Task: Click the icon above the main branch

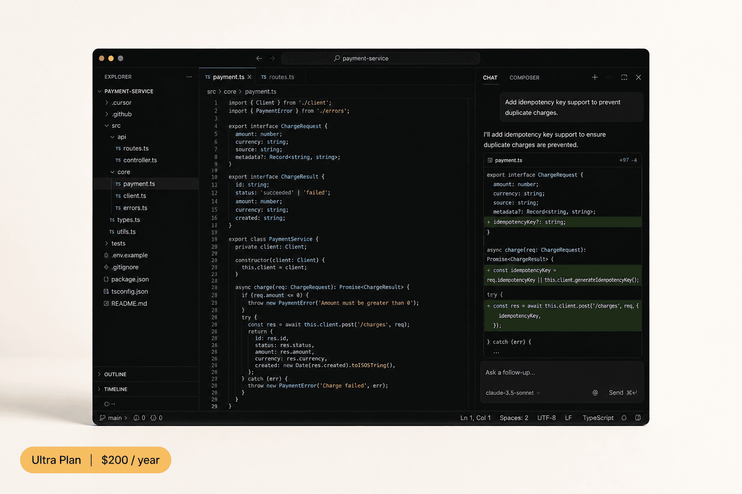Action: (x=109, y=404)
